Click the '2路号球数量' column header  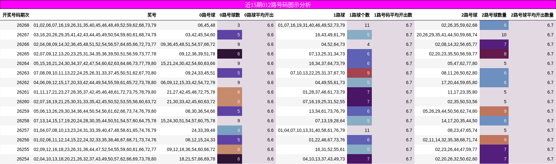click(494, 15)
